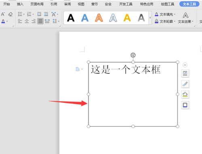Switch to the 插入 tab
Viewport: 202px width, 154px height.
[20, 4]
